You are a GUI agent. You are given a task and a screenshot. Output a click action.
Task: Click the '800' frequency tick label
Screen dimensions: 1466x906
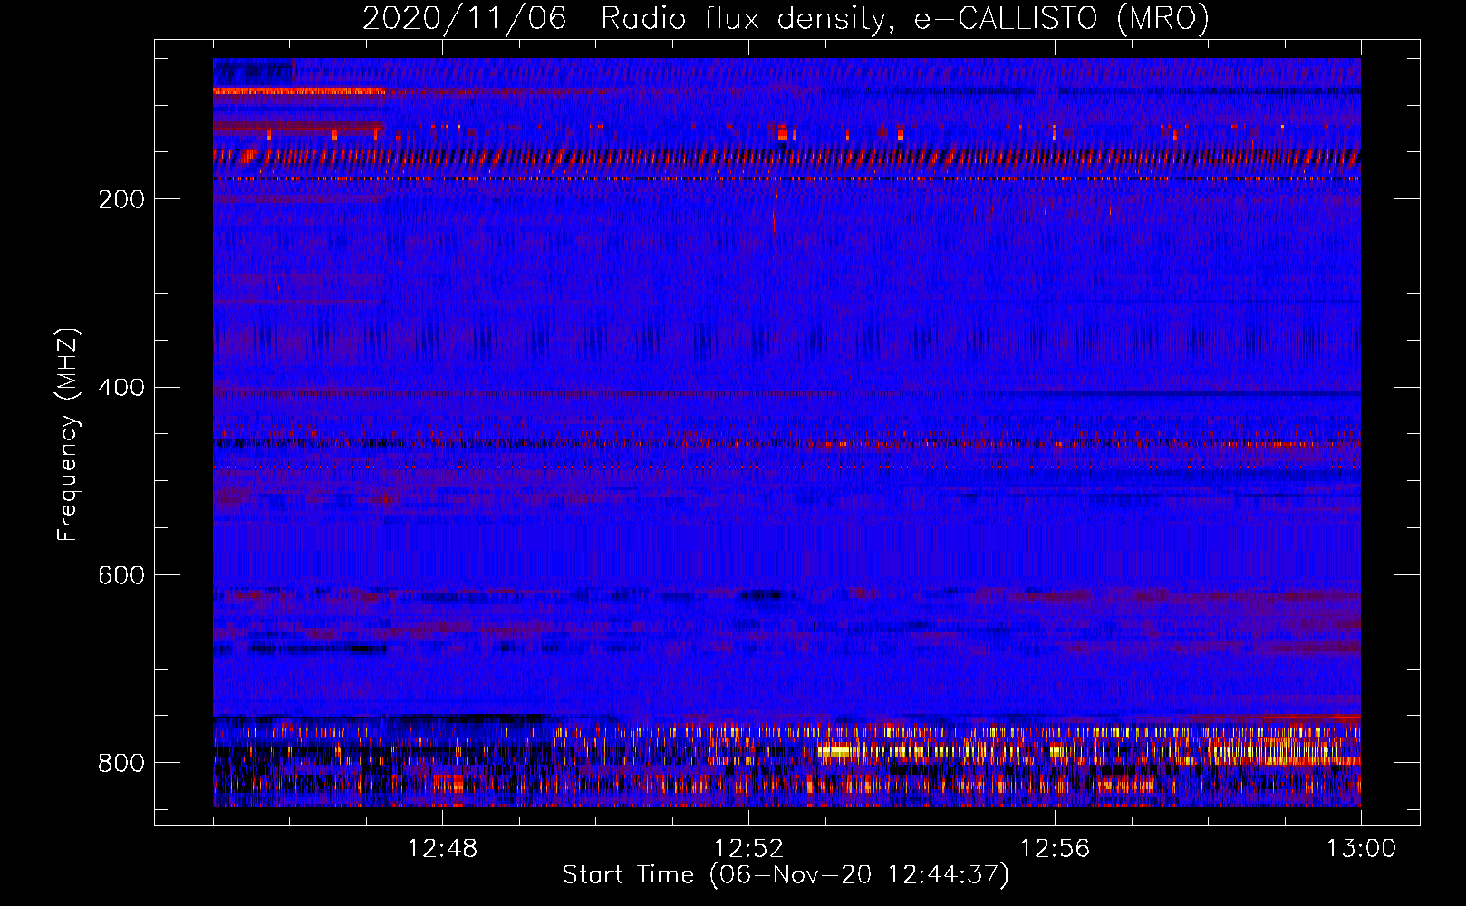click(121, 763)
